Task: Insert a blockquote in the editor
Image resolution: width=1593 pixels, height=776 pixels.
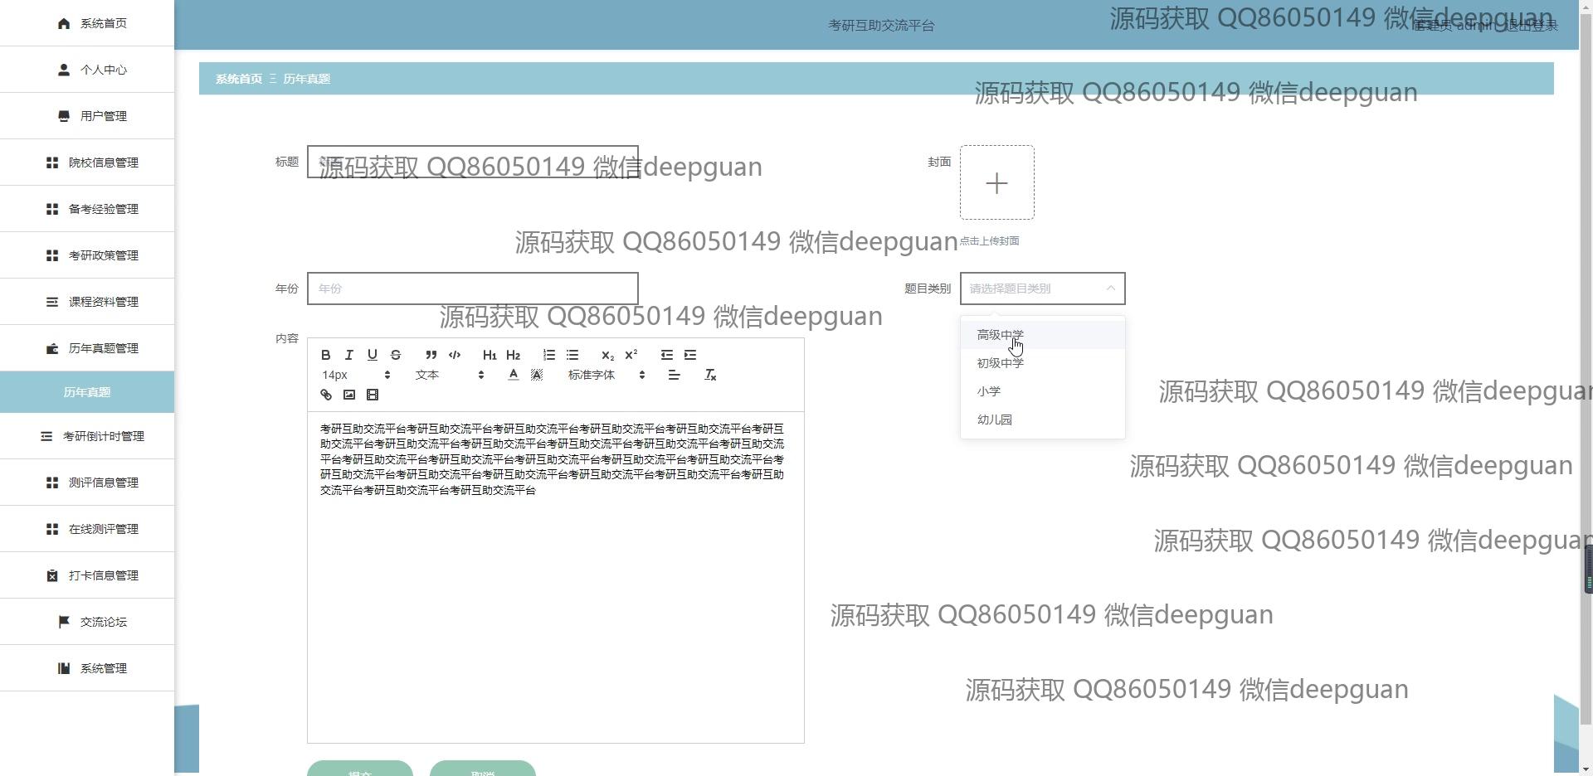Action: pos(431,355)
